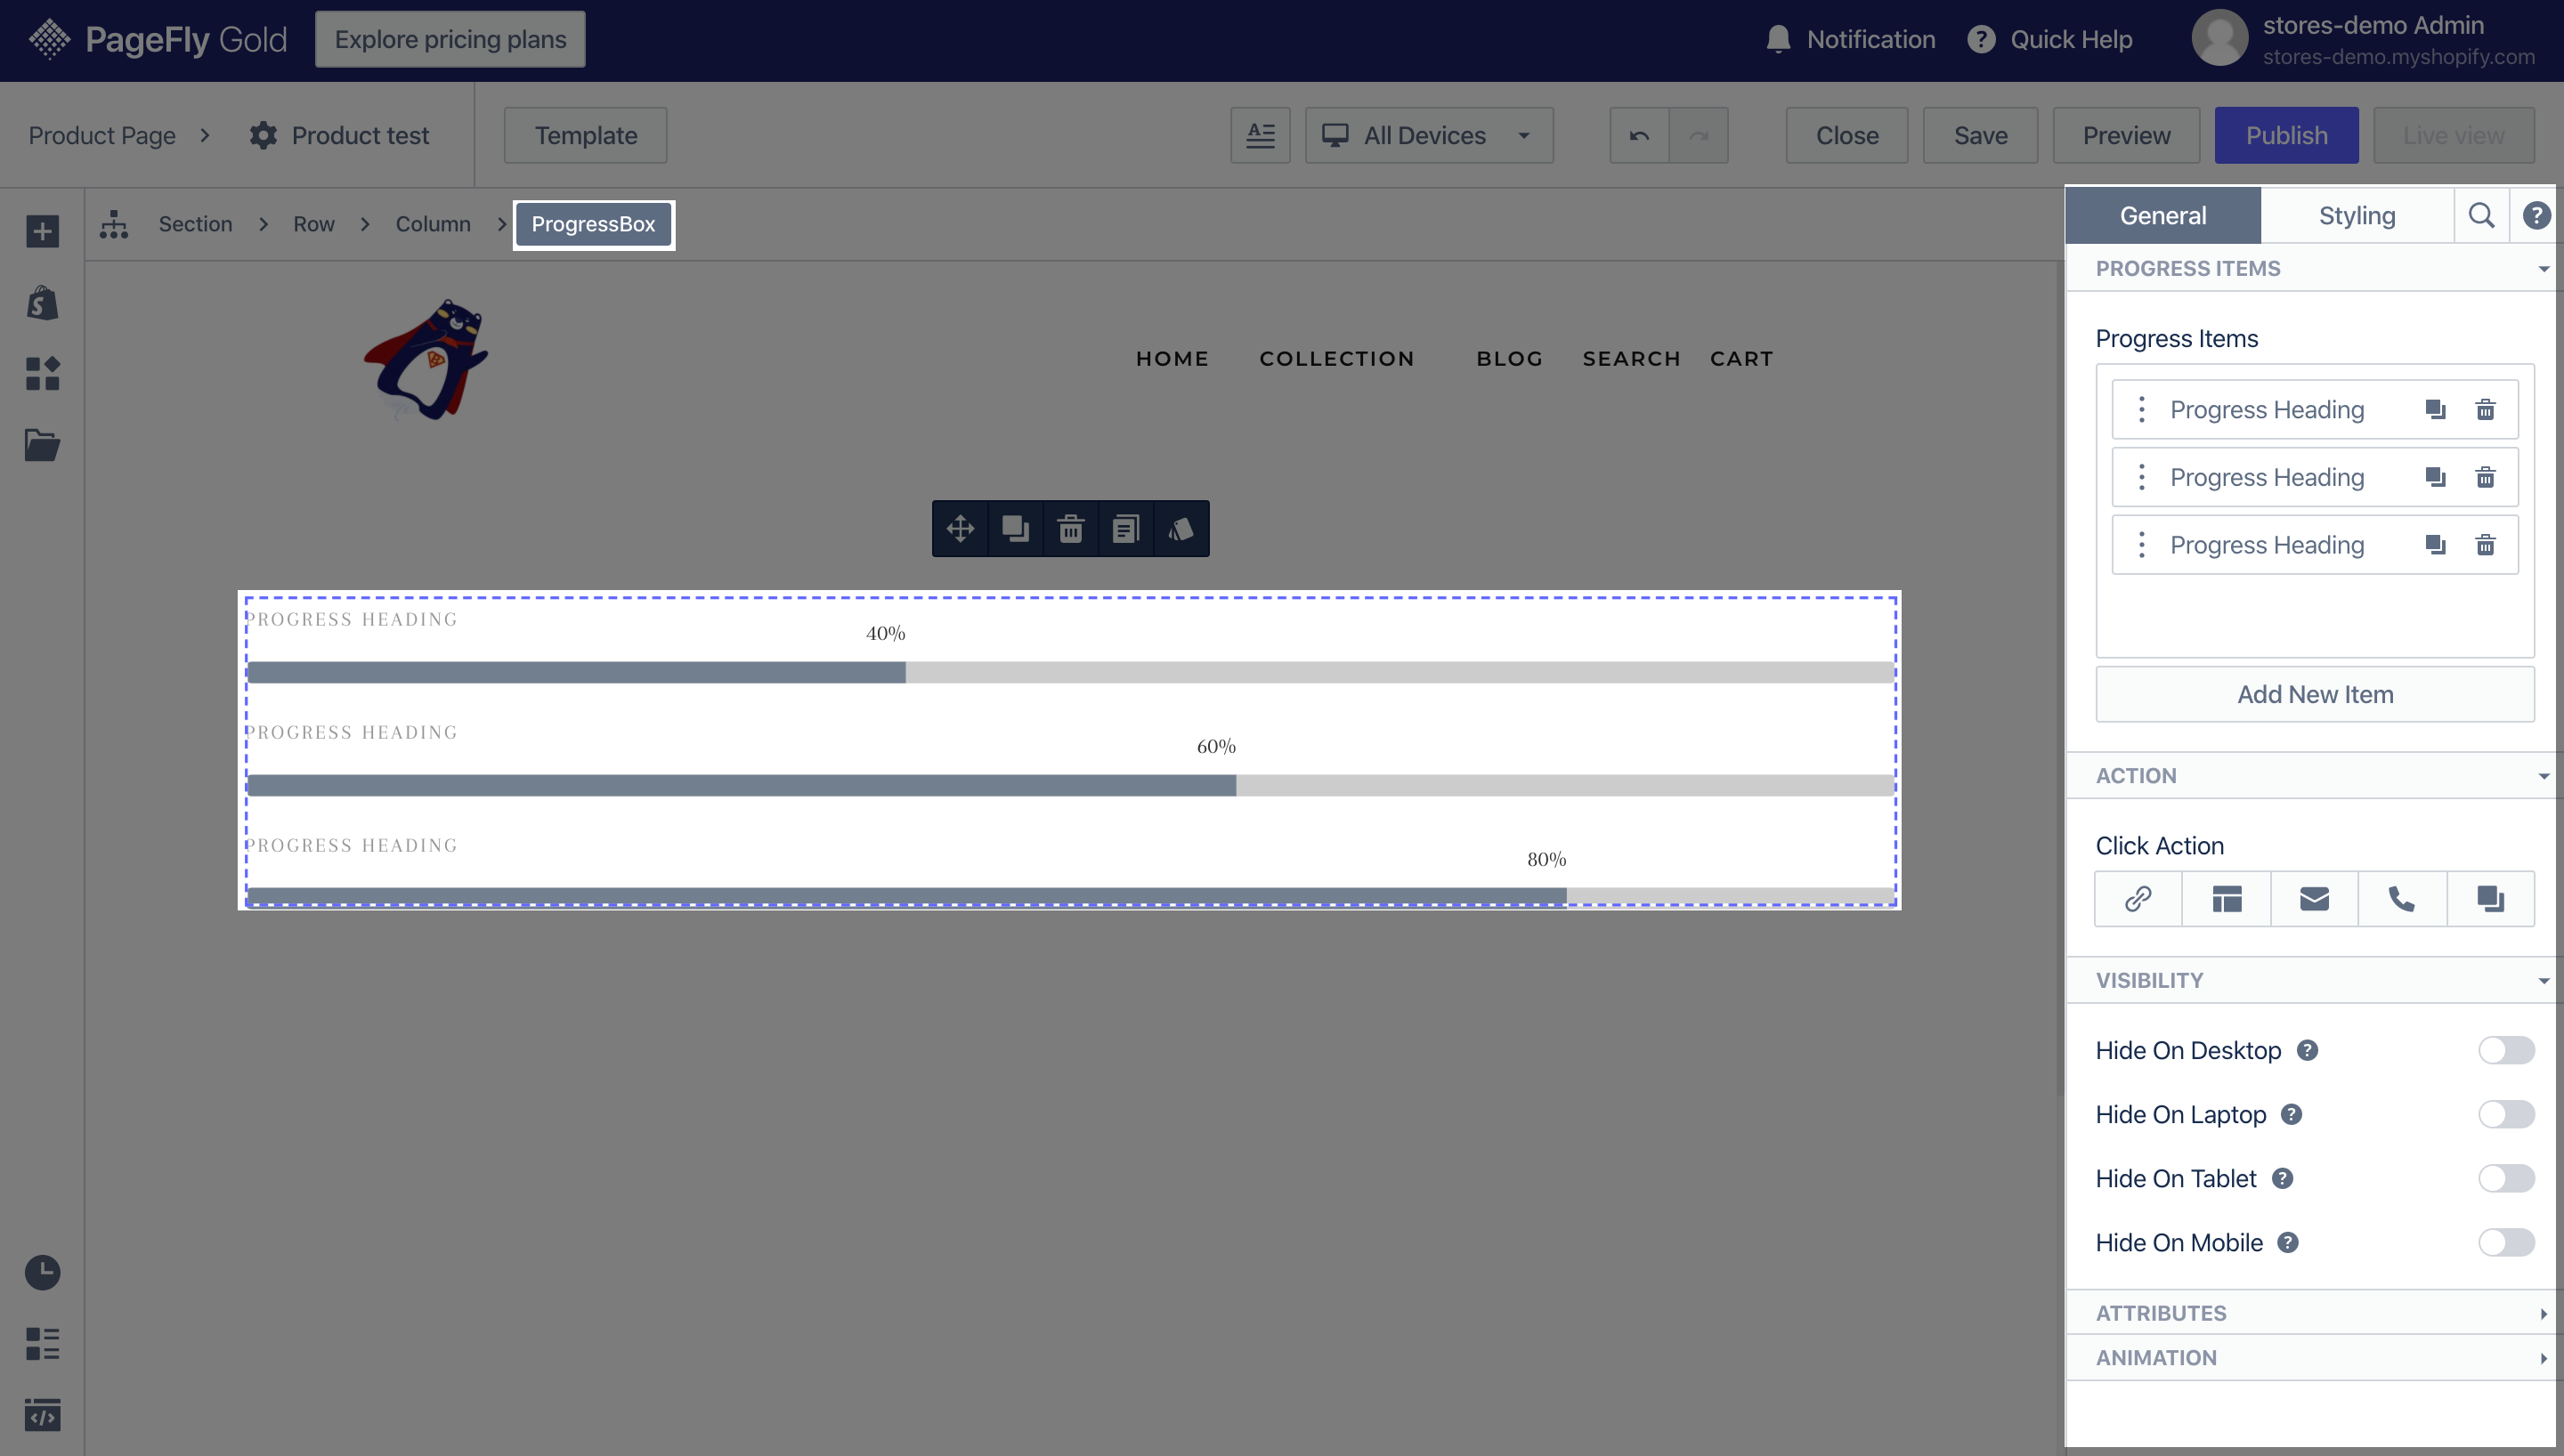
Task: Click the move element handle icon
Action: (x=960, y=528)
